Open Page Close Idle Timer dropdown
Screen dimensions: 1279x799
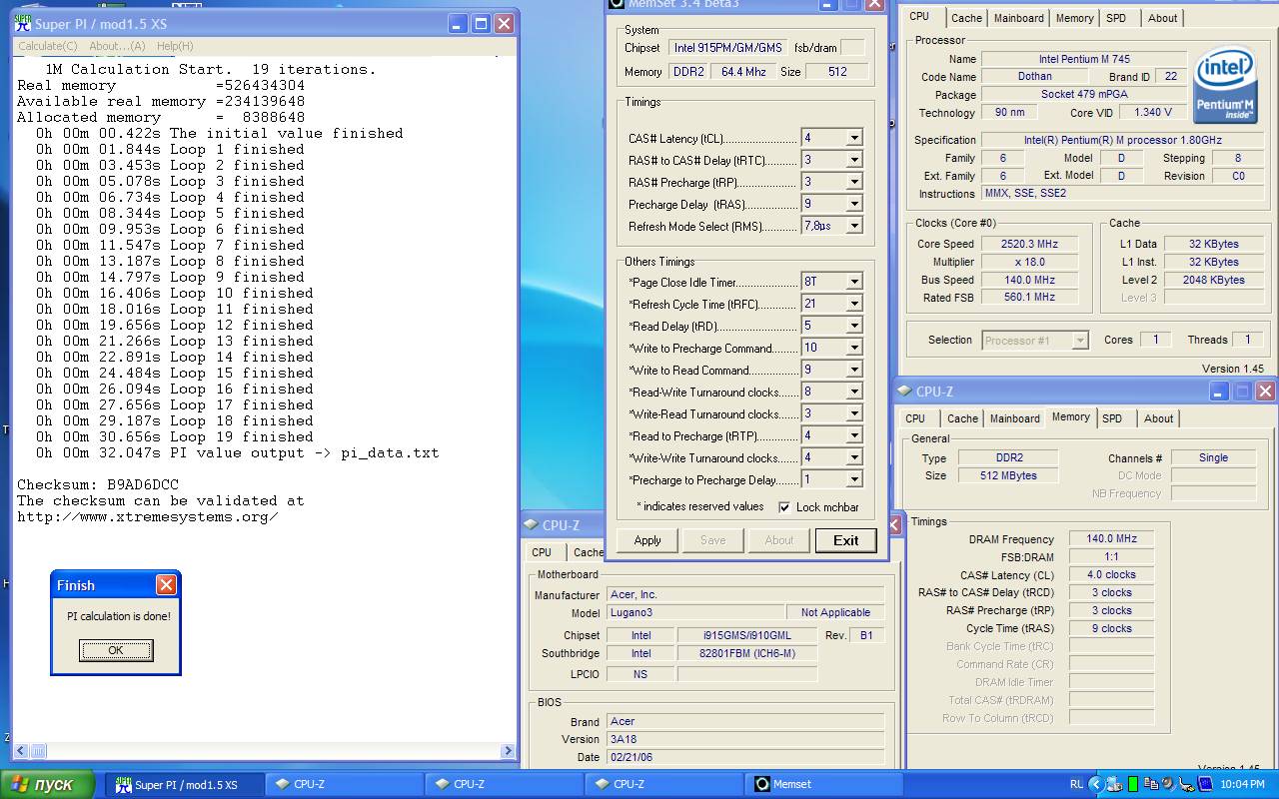pos(854,282)
